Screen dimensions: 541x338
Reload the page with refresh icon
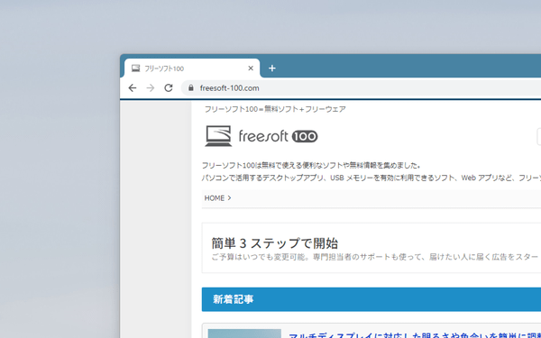pyautogui.click(x=169, y=88)
